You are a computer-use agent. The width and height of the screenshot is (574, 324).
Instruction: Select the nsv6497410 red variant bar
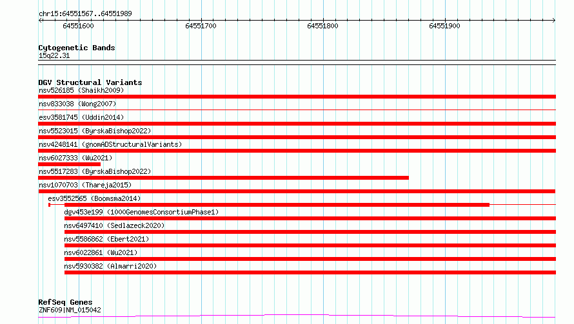click(310, 232)
